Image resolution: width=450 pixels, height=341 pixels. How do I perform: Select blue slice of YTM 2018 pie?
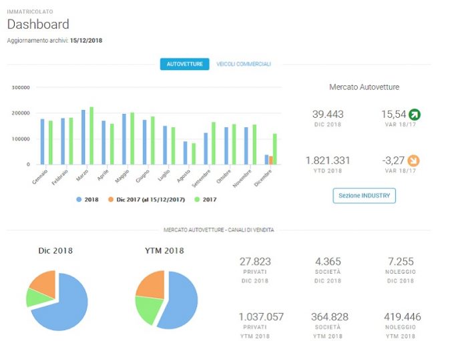181,300
